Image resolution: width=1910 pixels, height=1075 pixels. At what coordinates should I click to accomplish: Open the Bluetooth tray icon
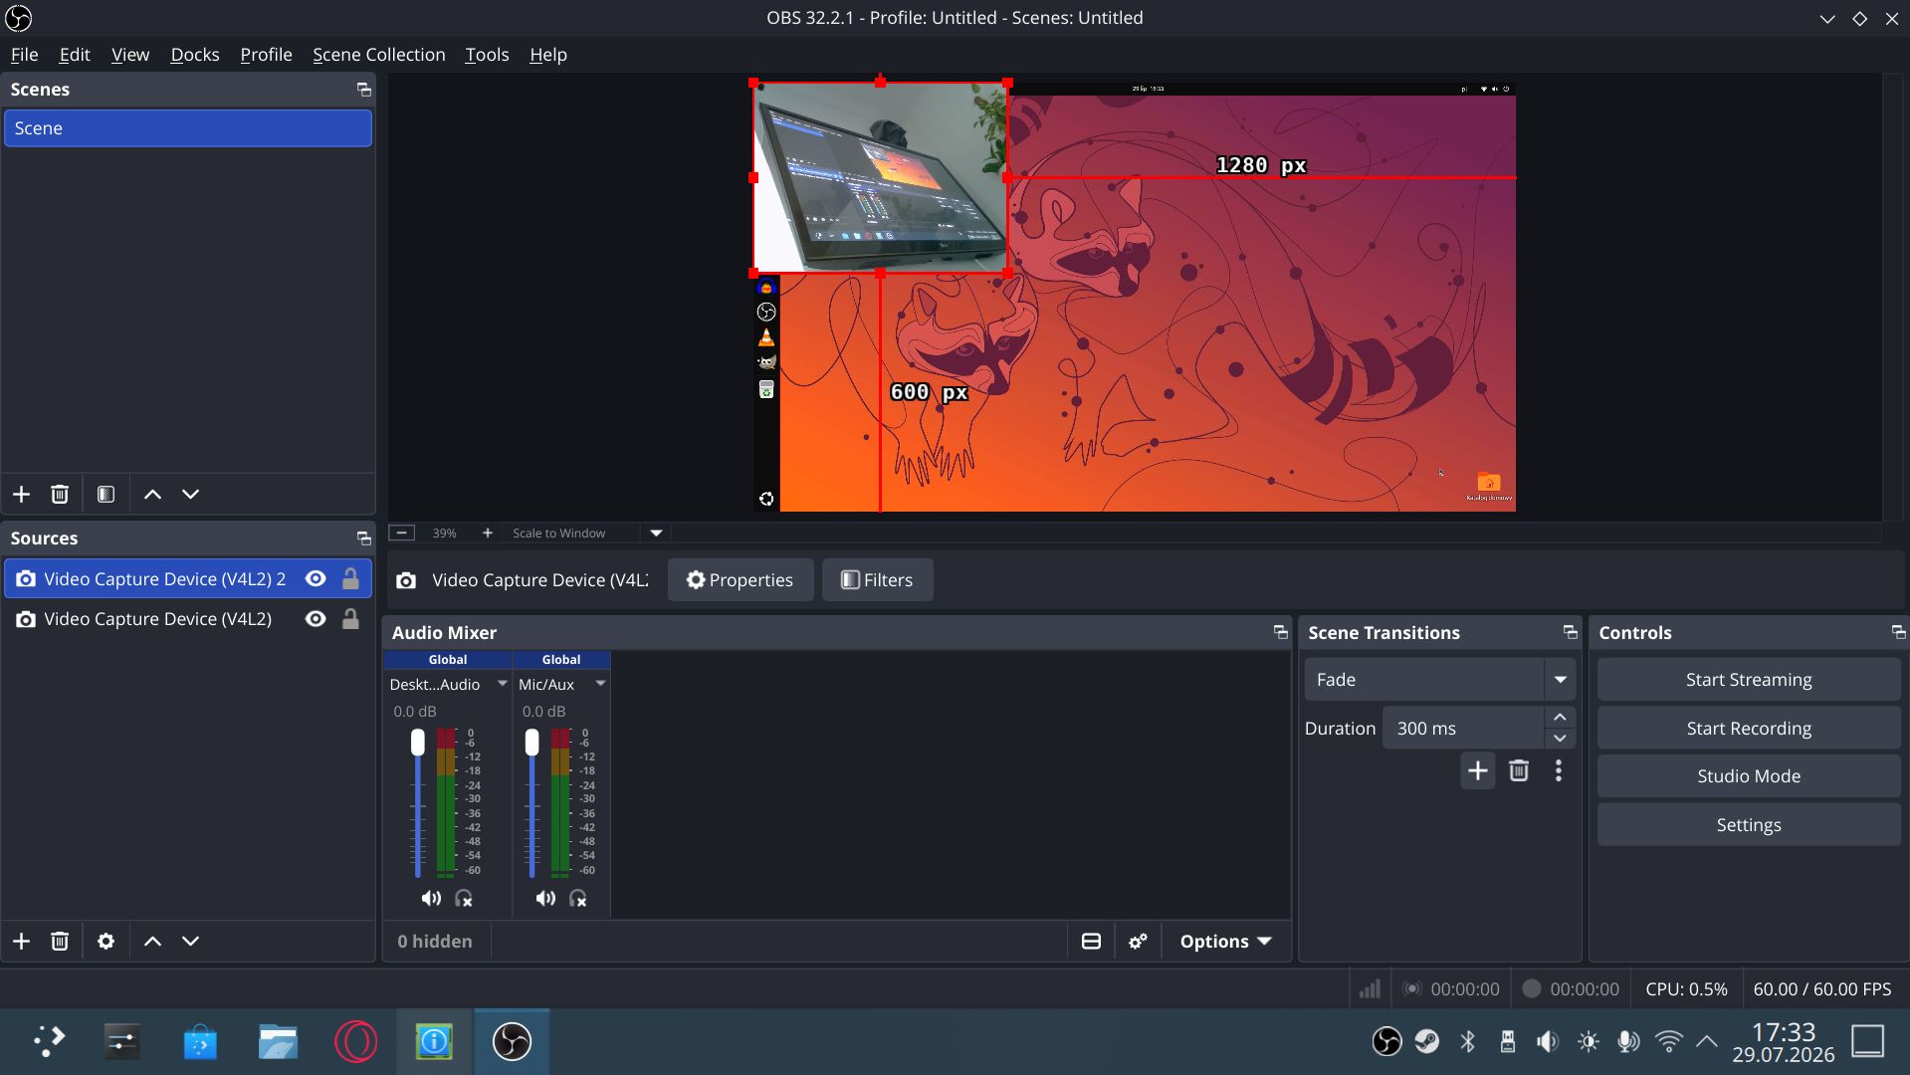pos(1467,1041)
